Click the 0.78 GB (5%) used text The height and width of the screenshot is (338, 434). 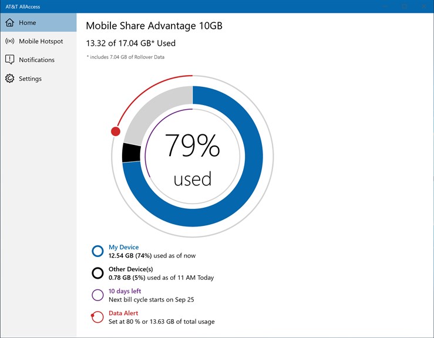[161, 278]
